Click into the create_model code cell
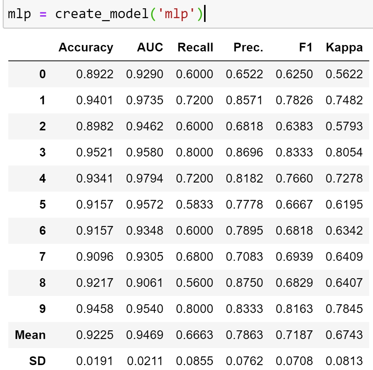Viewport: 373px width, 370px height. 265,14
